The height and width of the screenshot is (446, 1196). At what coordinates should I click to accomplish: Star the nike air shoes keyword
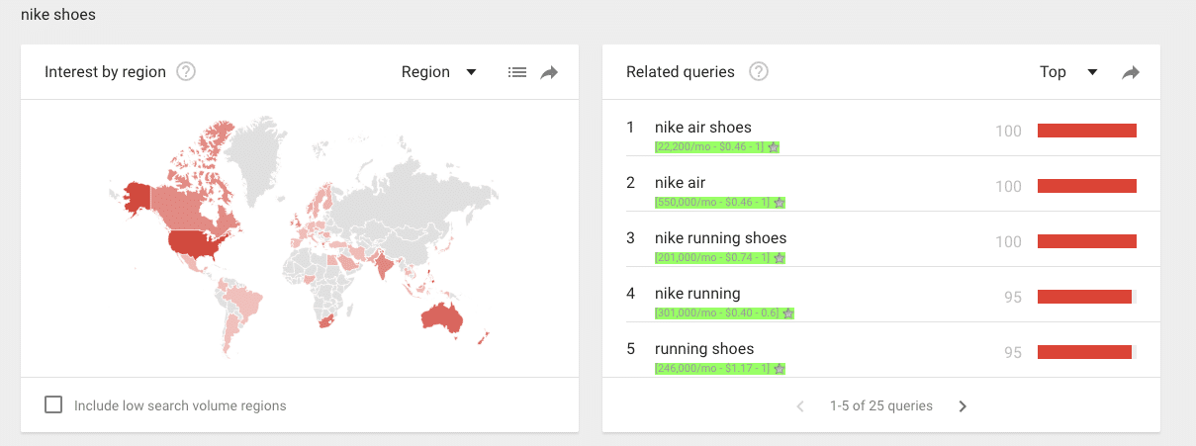click(774, 147)
